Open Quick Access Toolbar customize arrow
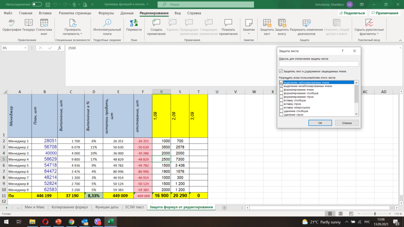Image resolution: width=404 pixels, height=227 pixels. (x=92, y=4)
